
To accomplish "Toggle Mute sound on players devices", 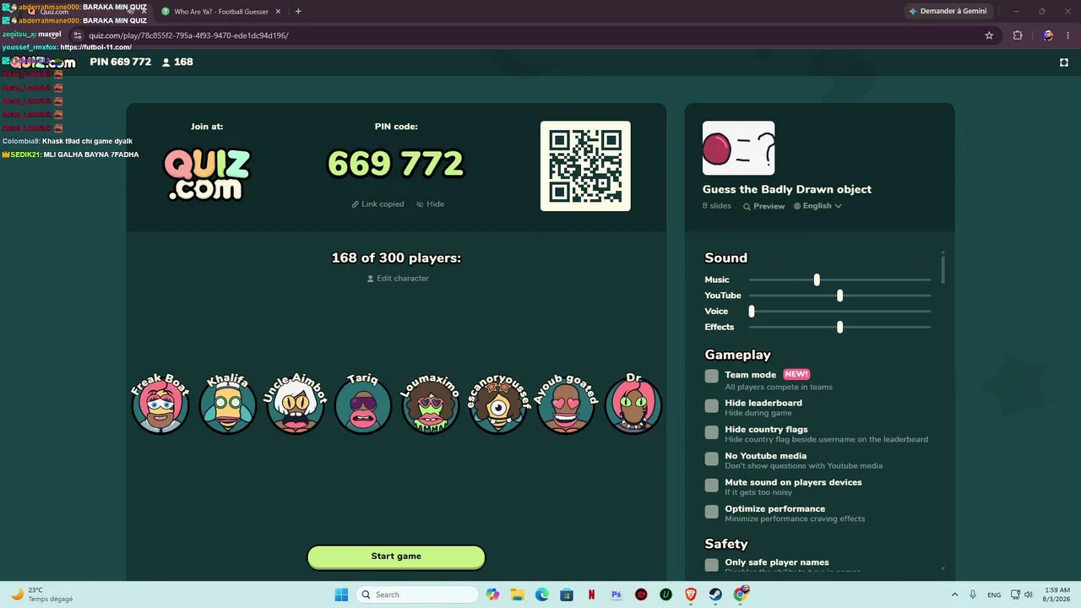I will (x=712, y=486).
